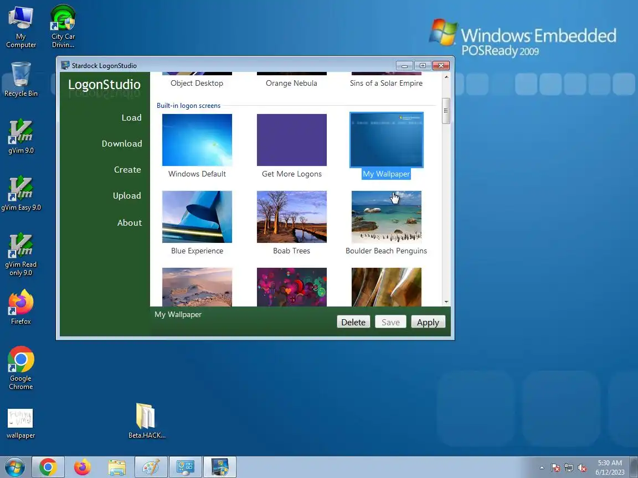Viewport: 638px width, 478px height.
Task: Open the Load section in sidebar
Action: pyautogui.click(x=131, y=117)
